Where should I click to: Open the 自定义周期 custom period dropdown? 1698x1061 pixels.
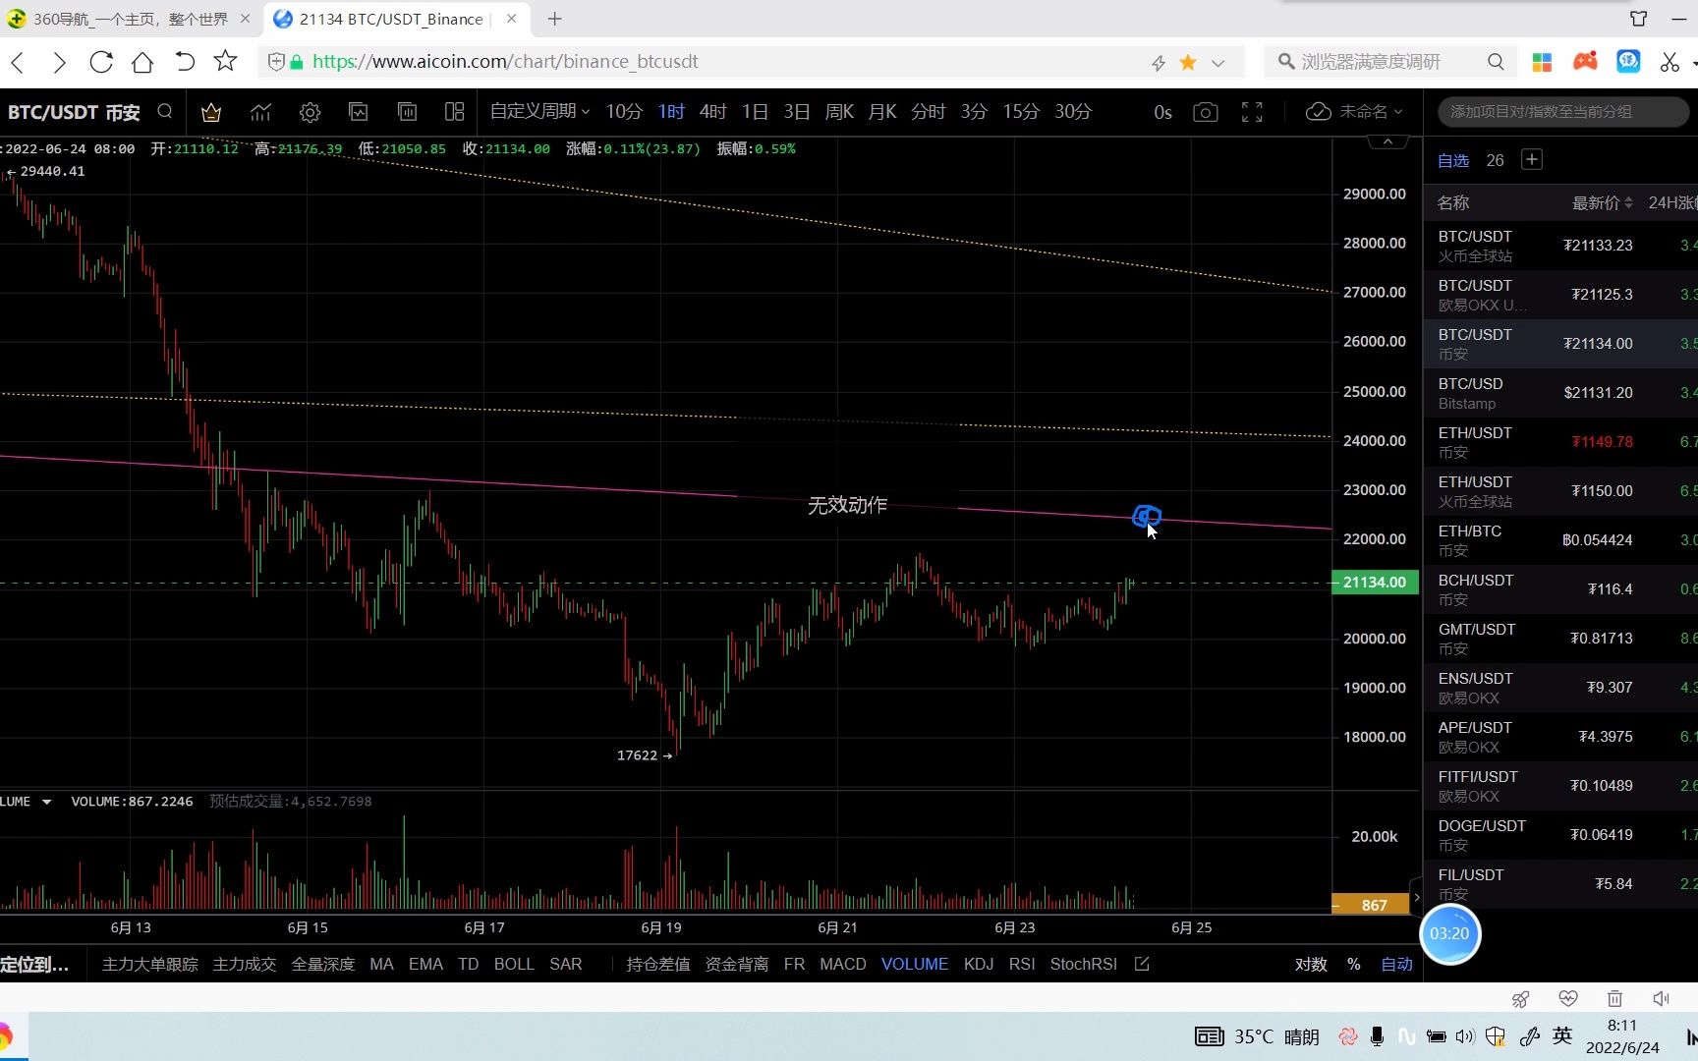point(539,111)
